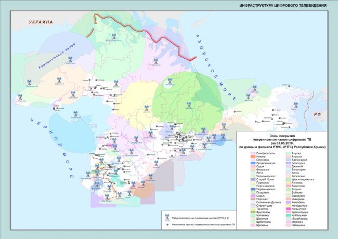Image resolution: width=338 pixels, height=239 pixels.
Task: Click the 'Черноморское' legend label
Action: coord(266,176)
